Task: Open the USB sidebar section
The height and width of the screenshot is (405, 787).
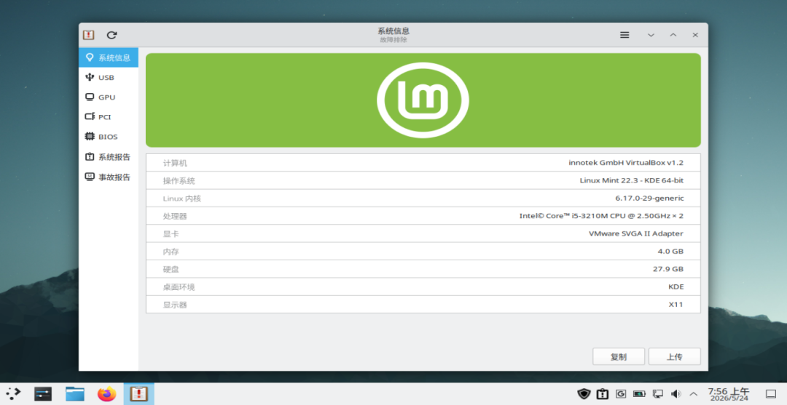Action: point(109,78)
